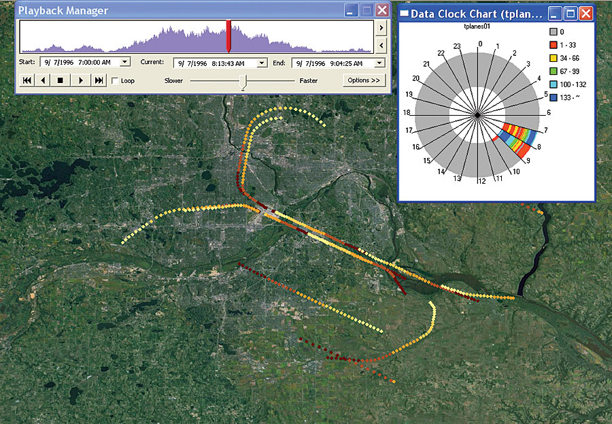Select the gray 0 legend swatch
Viewport: 612px width, 424px height.
[x=553, y=31]
